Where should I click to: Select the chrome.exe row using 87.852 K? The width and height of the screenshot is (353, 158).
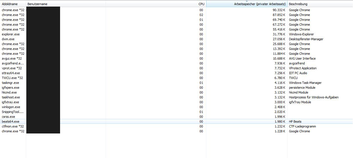(176, 15)
